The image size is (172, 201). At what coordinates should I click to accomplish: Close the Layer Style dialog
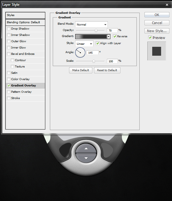pos(167,5)
